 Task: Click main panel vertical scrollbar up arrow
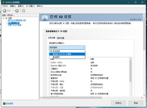coord(144,15)
